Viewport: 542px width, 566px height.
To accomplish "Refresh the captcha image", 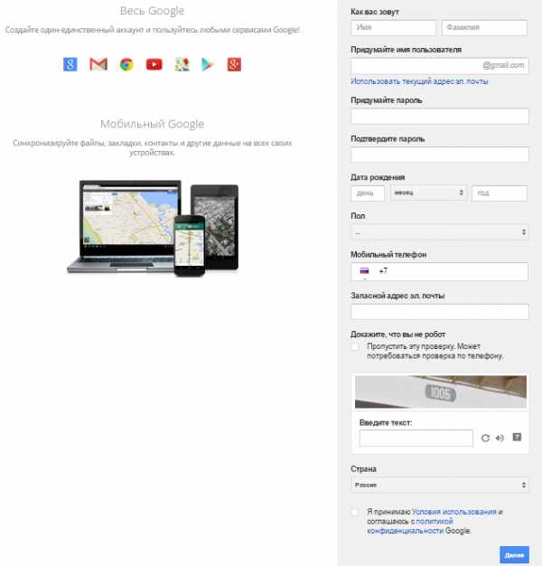I will pos(485,438).
